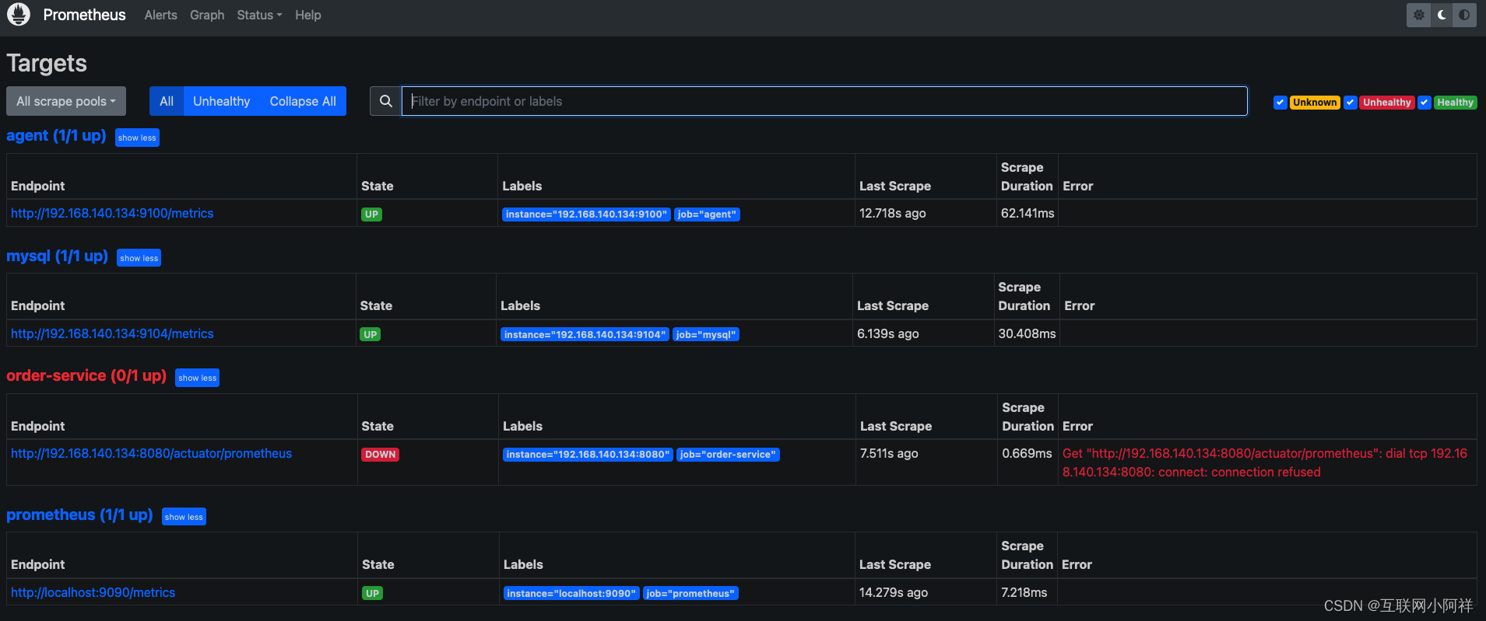
Task: Click the connection refused error message
Action: [1265, 462]
